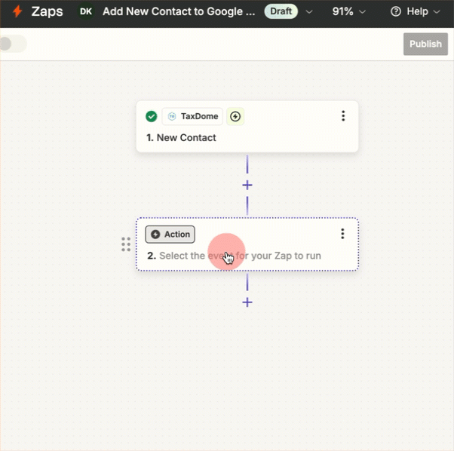Click the Action badge in step 2

coord(170,235)
